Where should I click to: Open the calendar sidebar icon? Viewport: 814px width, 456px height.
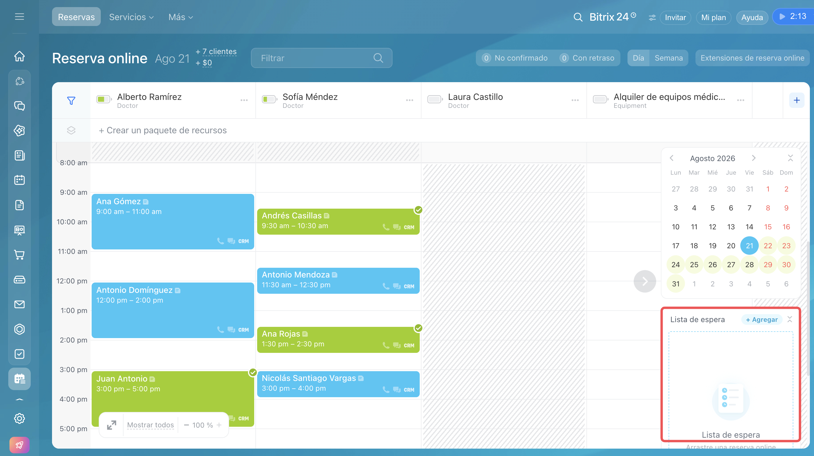19,180
